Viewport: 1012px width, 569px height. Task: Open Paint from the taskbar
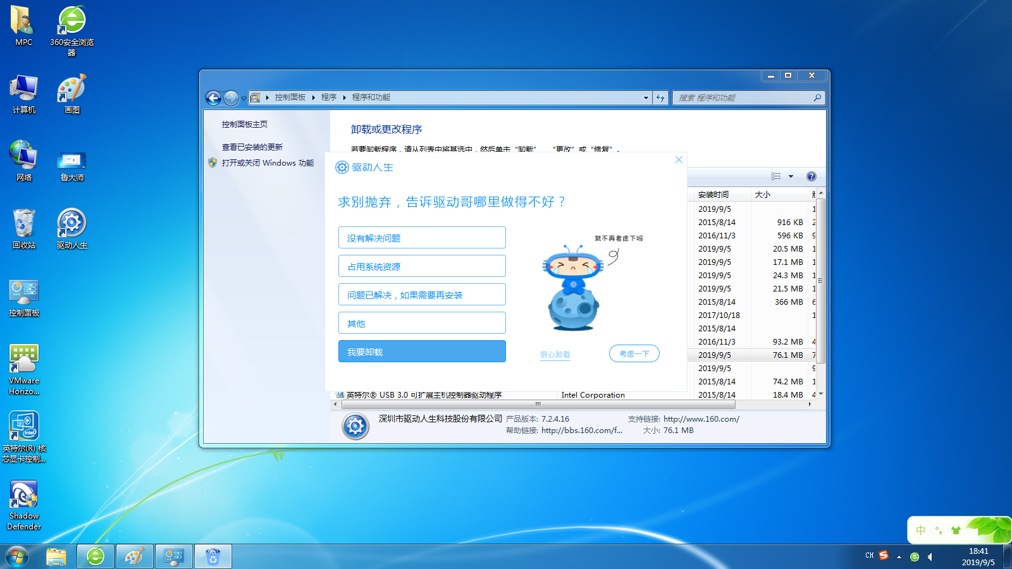pos(135,557)
